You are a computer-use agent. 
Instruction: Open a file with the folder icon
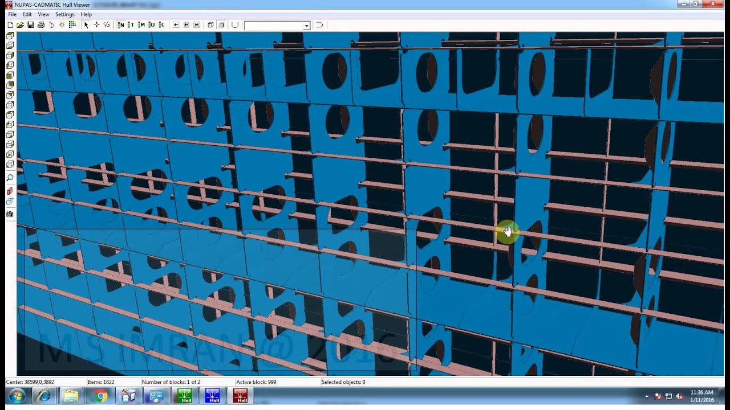pyautogui.click(x=20, y=25)
